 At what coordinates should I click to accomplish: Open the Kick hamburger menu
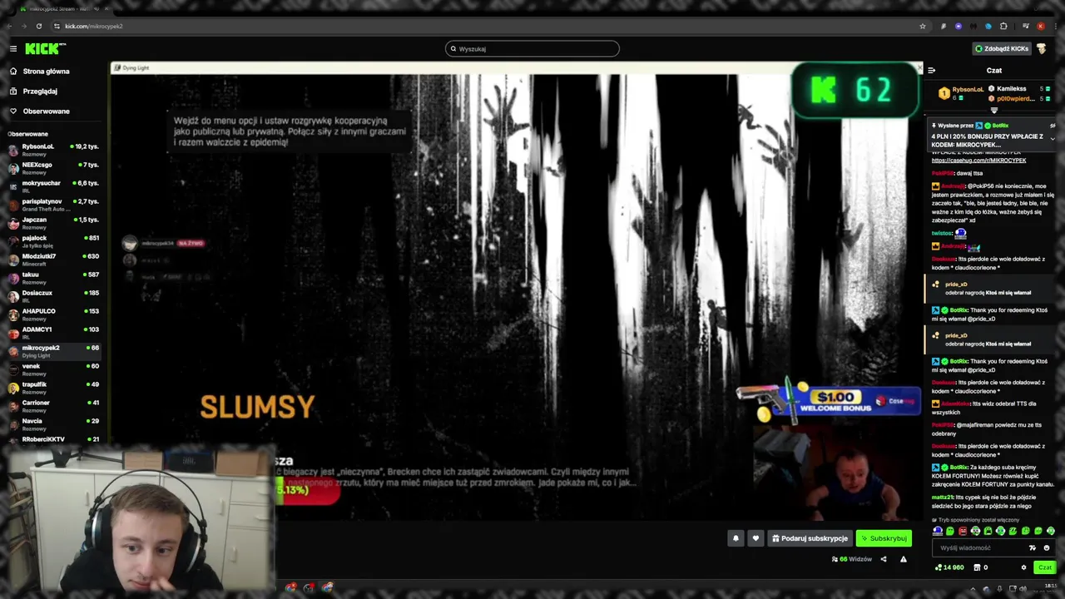click(13, 49)
